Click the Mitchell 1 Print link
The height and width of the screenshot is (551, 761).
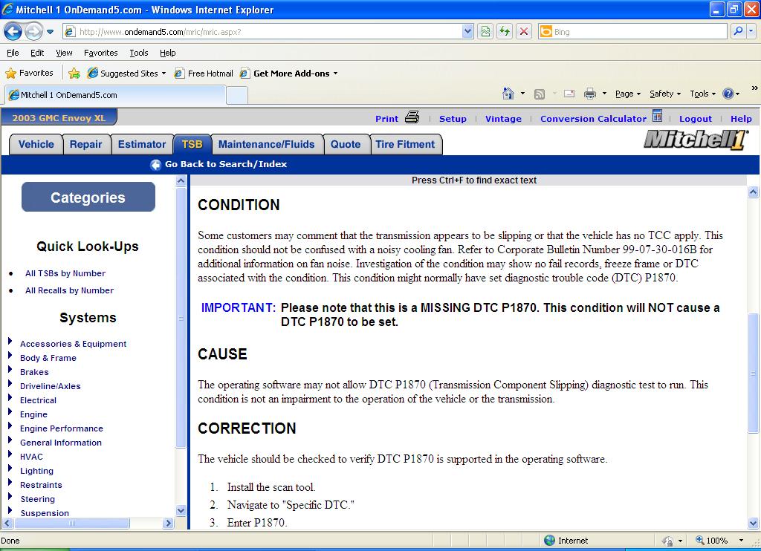click(386, 119)
